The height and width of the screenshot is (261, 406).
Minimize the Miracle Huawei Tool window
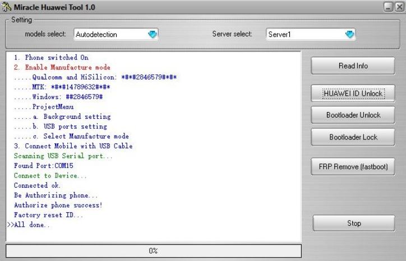[389, 7]
